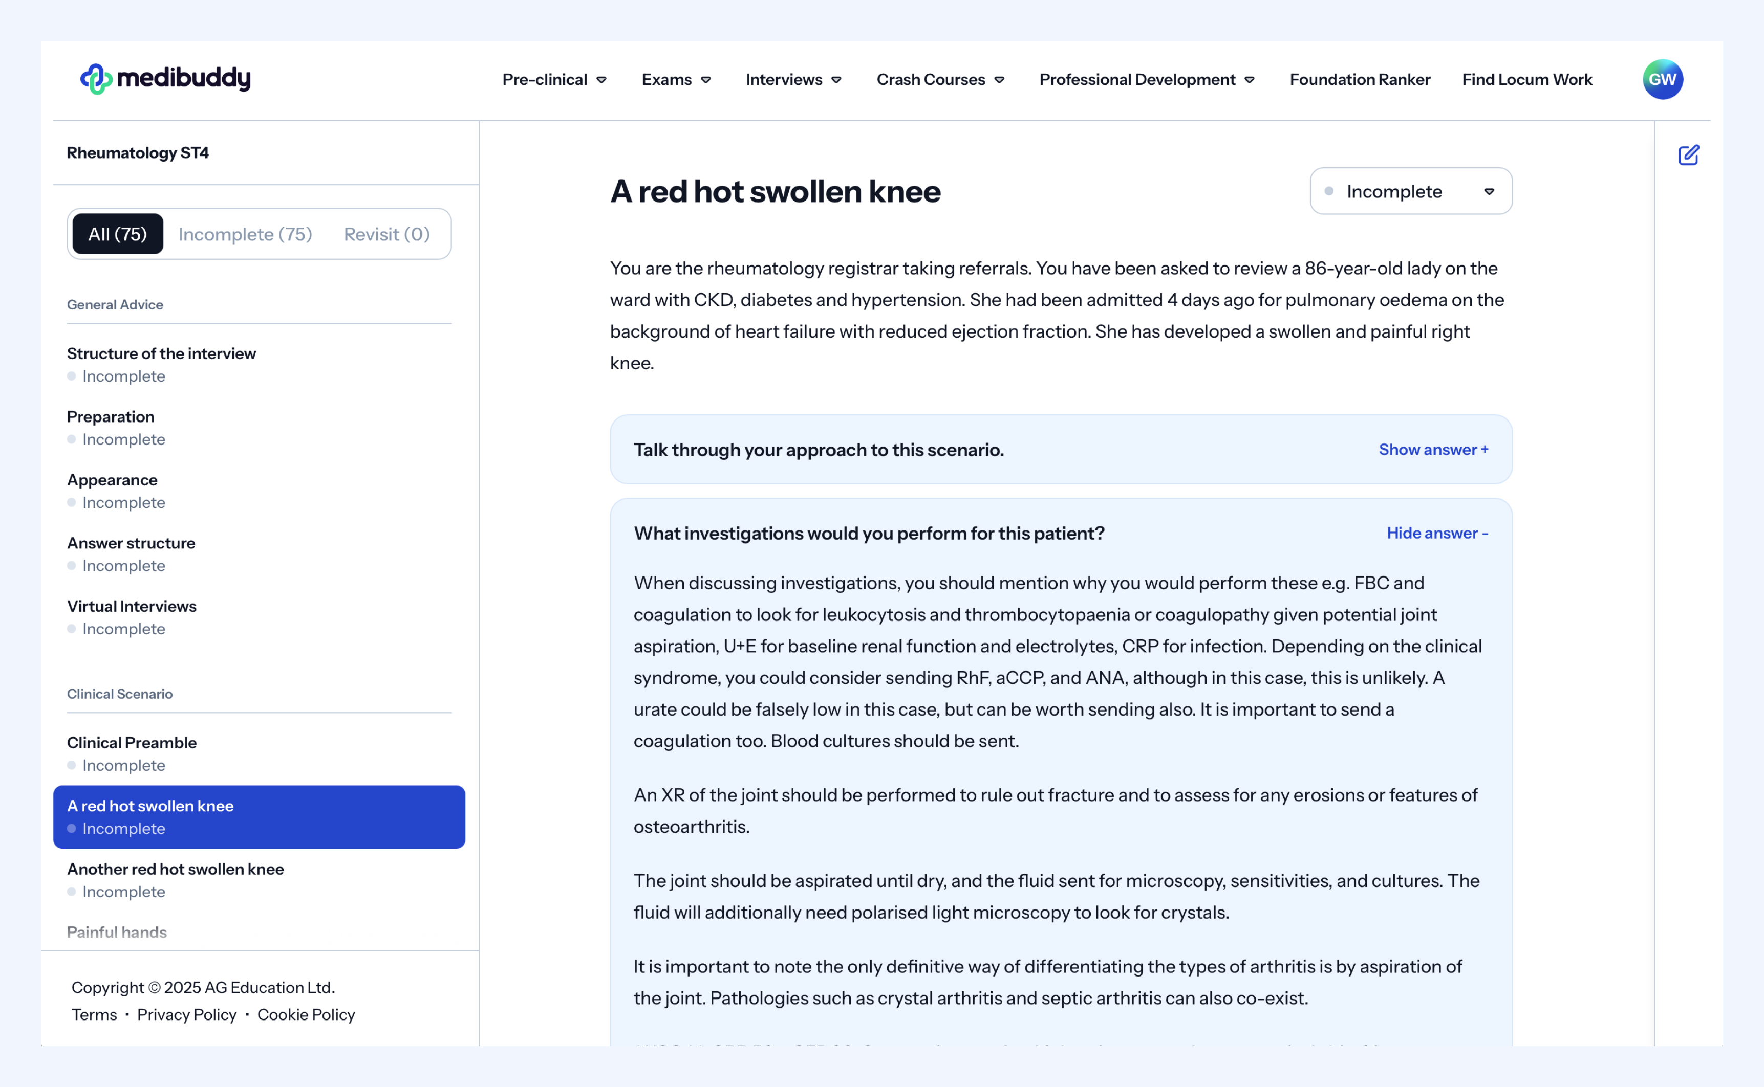Screen dimensions: 1764x1087
Task: Click the medibuddy logo icon
Action: click(96, 79)
